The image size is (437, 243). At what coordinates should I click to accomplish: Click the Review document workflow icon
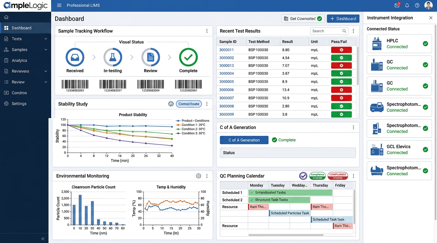coord(151,57)
